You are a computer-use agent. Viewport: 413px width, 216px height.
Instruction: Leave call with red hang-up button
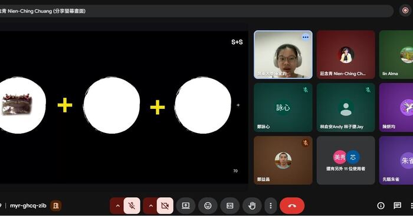[292, 205]
